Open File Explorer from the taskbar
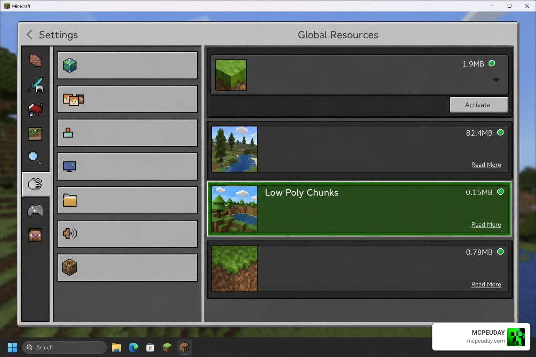 tap(116, 347)
